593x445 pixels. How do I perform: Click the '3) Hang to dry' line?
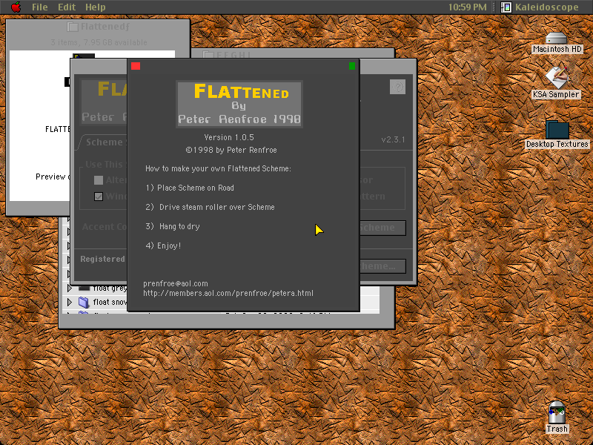coord(173,226)
